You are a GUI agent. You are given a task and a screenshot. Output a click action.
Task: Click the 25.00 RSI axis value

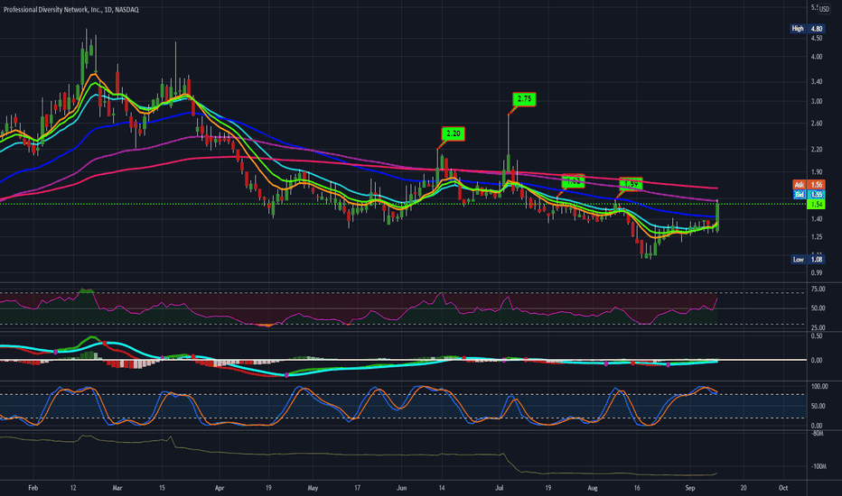coord(818,327)
